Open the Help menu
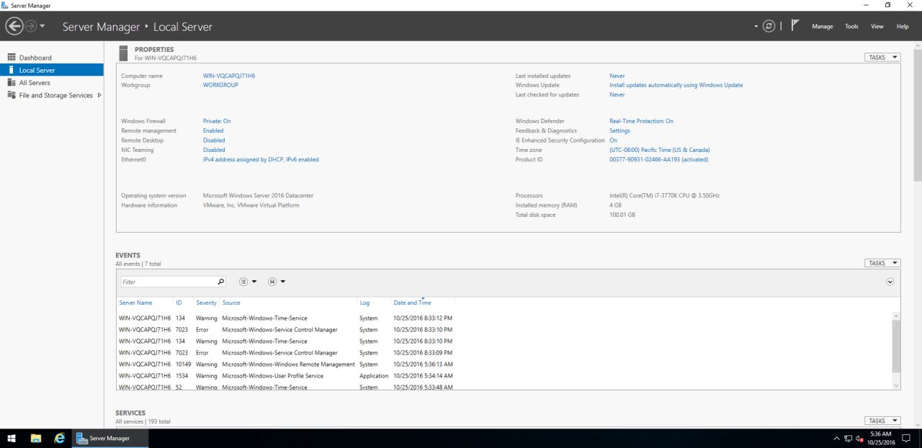Image resolution: width=922 pixels, height=448 pixels. [903, 27]
